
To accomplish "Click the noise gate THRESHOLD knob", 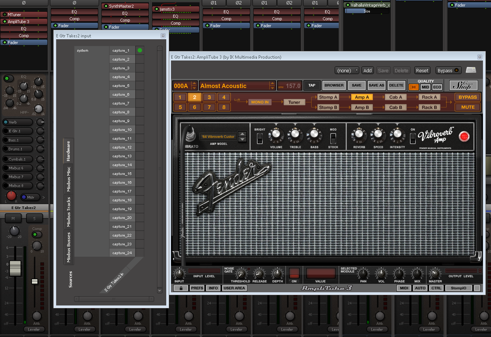I will (241, 274).
